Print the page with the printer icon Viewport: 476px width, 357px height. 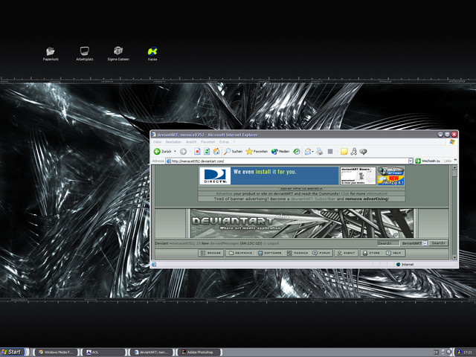(319, 151)
